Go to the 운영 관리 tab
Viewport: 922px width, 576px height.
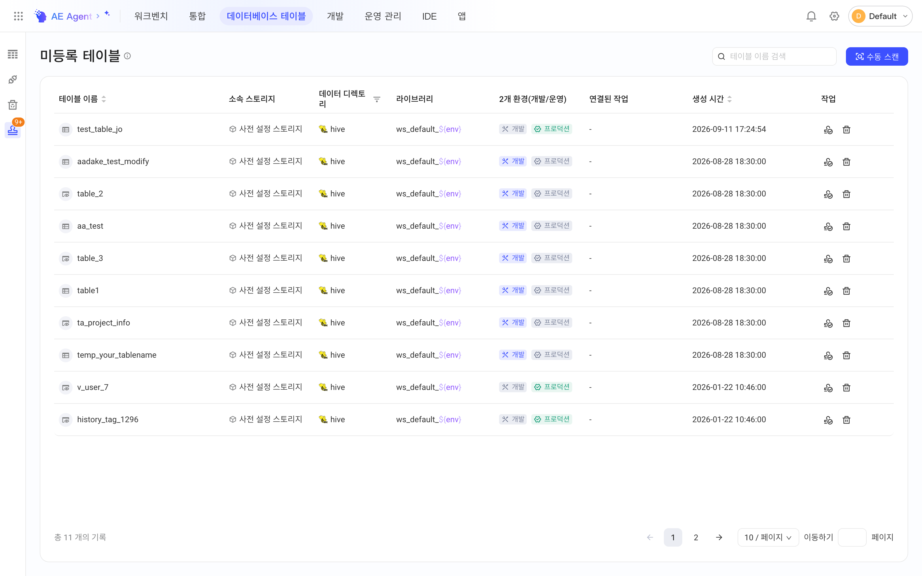click(383, 16)
